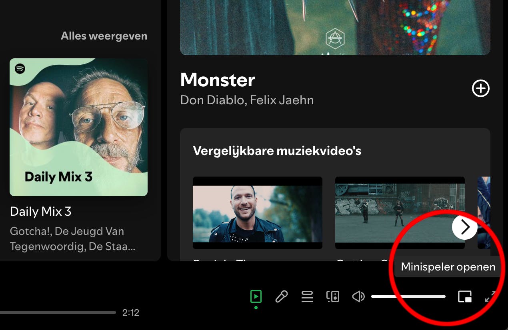The image size is (508, 330).
Task: Open artist Don Diablo
Action: click(x=212, y=100)
